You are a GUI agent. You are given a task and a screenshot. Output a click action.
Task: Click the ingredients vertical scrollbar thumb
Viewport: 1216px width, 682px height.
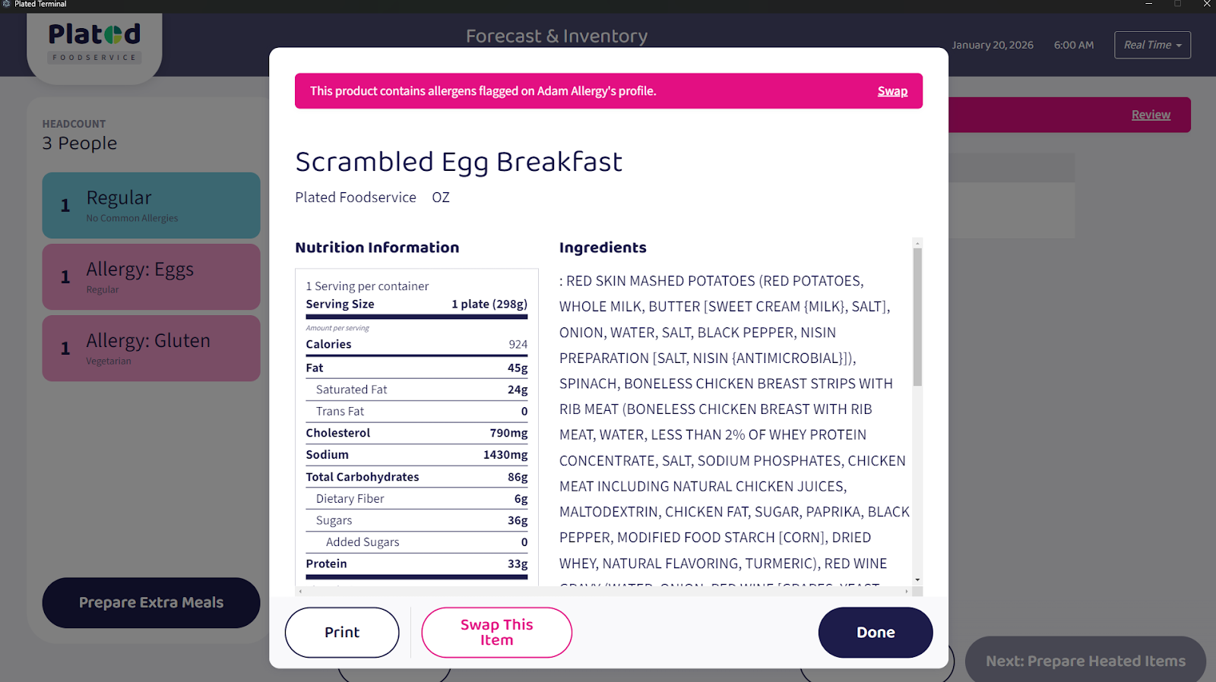[x=917, y=317]
